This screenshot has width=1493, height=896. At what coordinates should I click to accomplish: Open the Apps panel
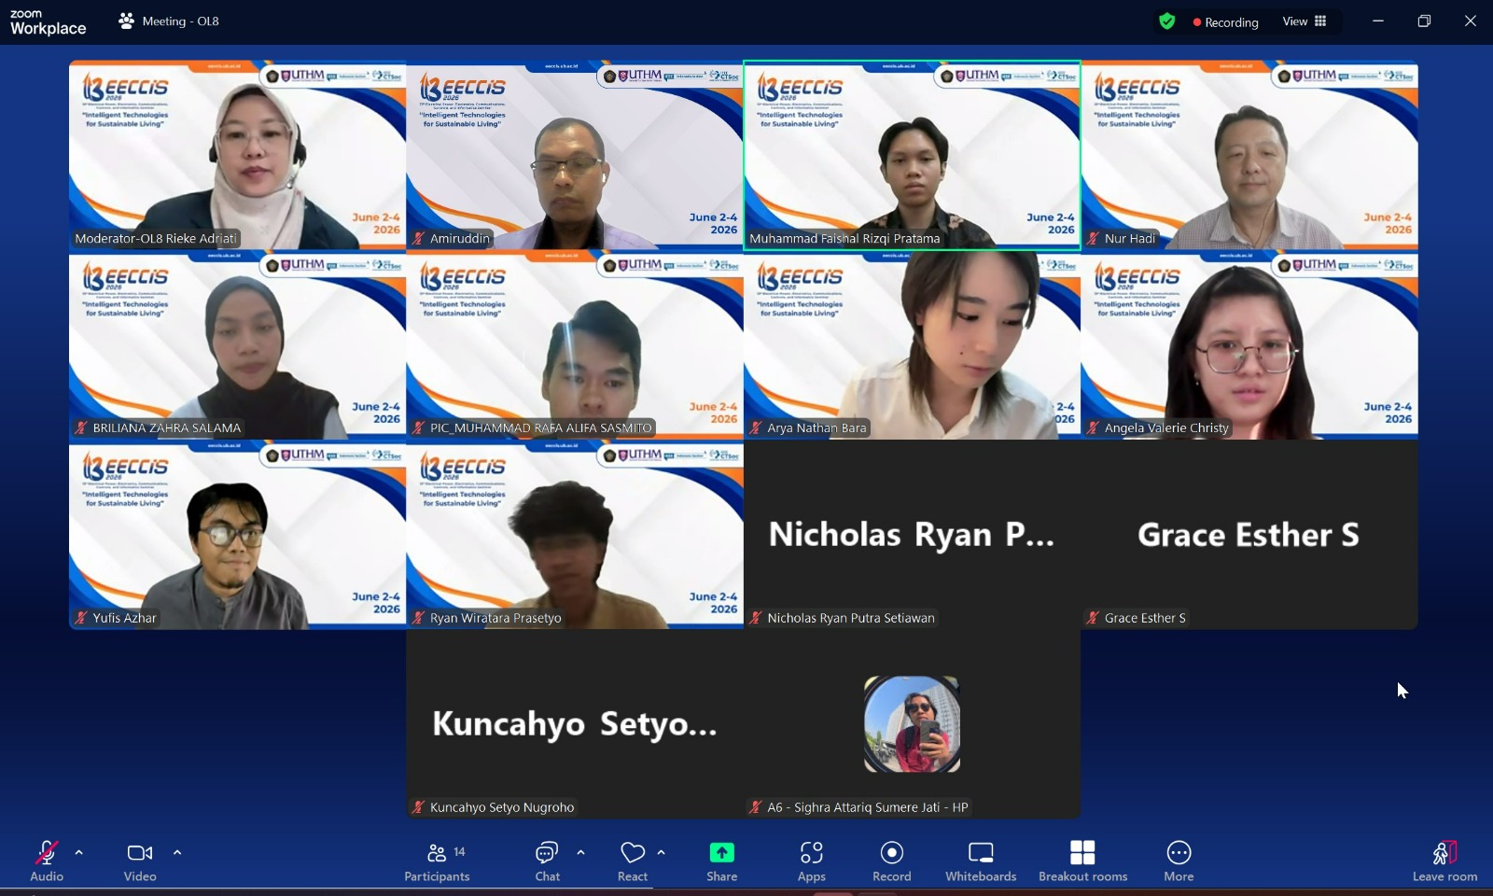[812, 861]
